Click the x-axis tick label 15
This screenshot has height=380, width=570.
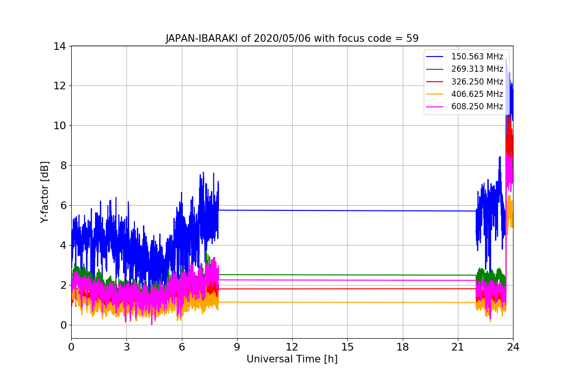(347, 347)
